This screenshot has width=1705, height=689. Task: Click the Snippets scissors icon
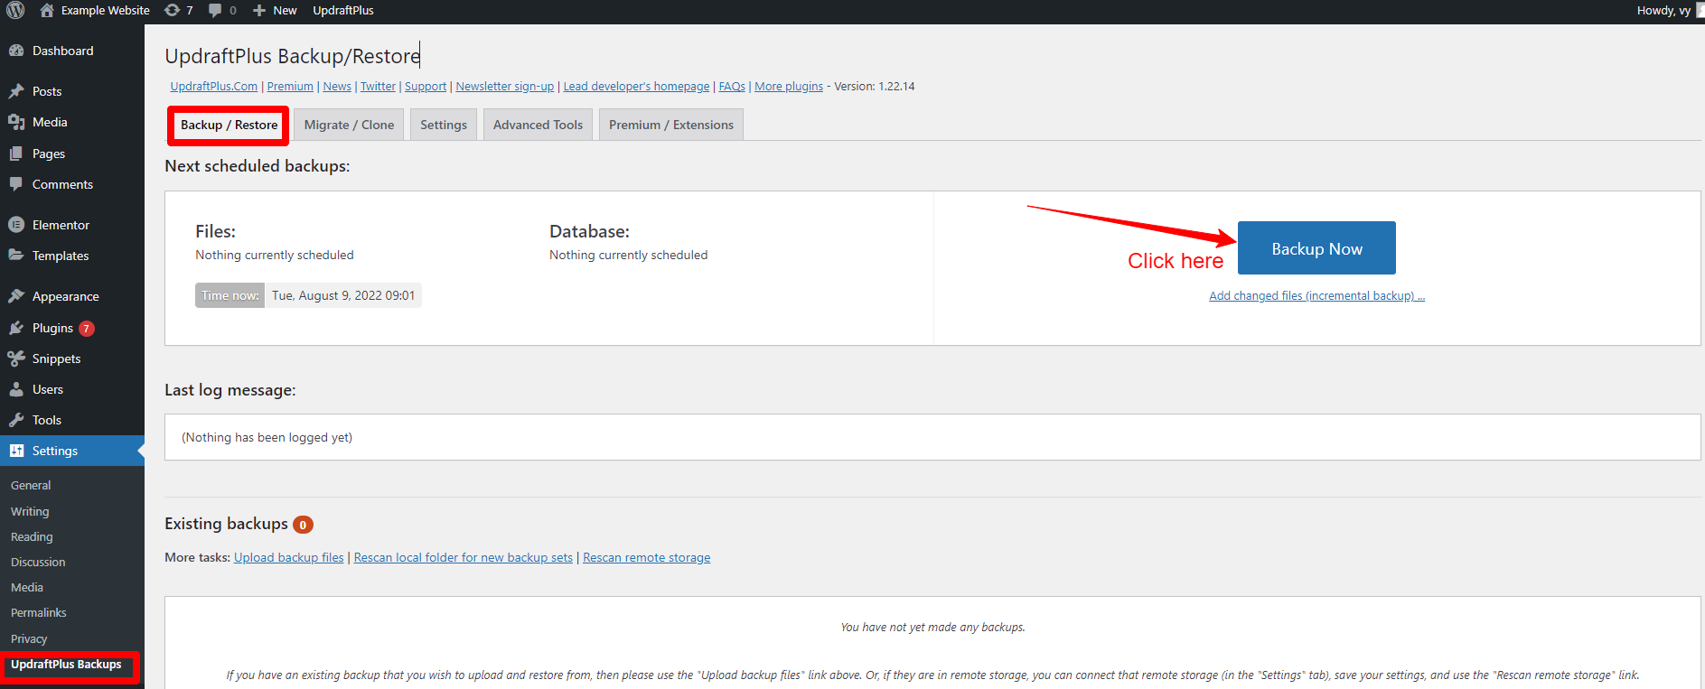click(x=16, y=358)
